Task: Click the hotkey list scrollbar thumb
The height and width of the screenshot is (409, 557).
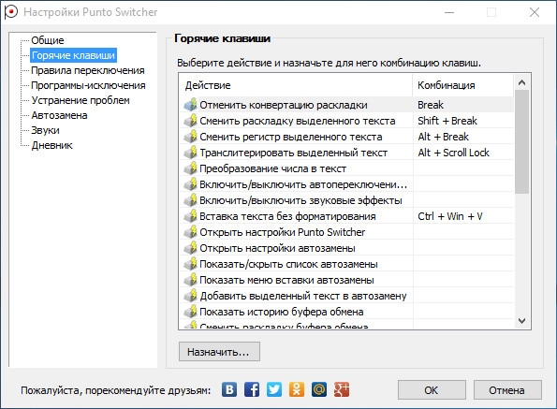Action: [521, 141]
